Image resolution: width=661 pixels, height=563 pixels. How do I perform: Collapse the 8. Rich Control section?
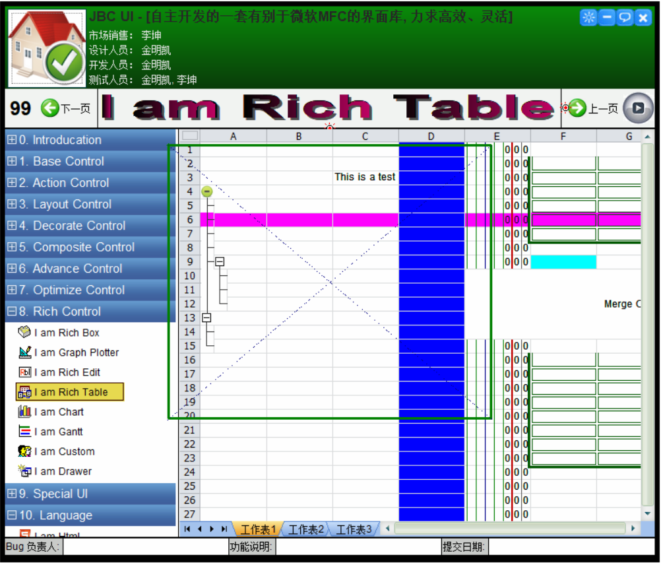(12, 312)
